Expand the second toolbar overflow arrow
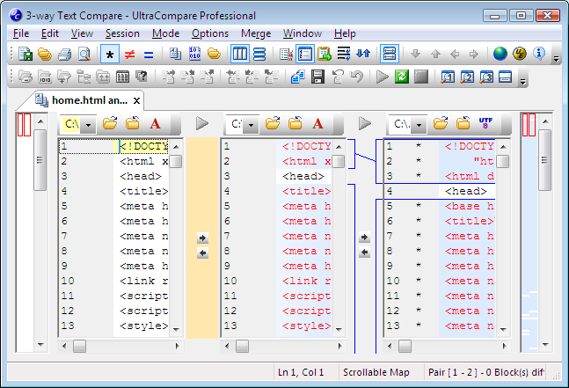The image size is (569, 388). click(x=522, y=82)
